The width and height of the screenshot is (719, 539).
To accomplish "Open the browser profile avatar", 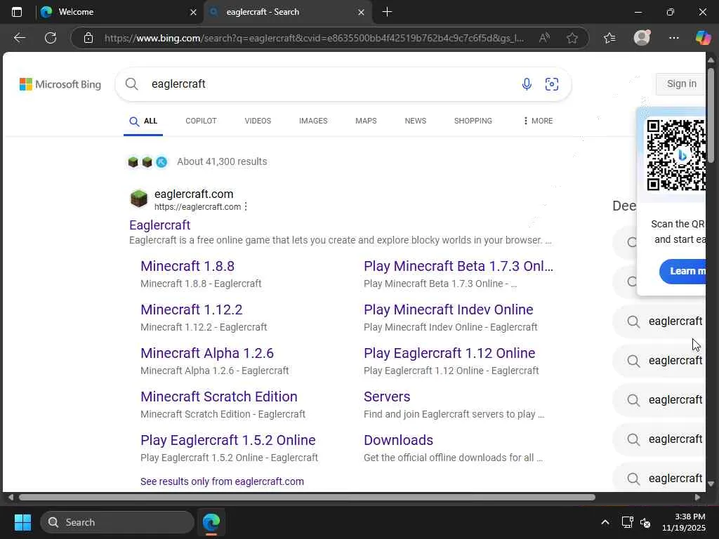I will tap(642, 38).
